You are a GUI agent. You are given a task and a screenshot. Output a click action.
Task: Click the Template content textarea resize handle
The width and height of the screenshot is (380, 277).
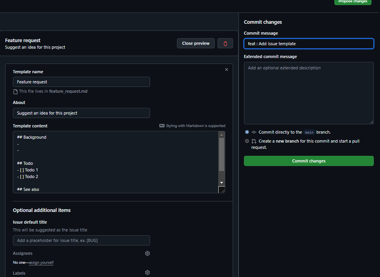click(221, 189)
